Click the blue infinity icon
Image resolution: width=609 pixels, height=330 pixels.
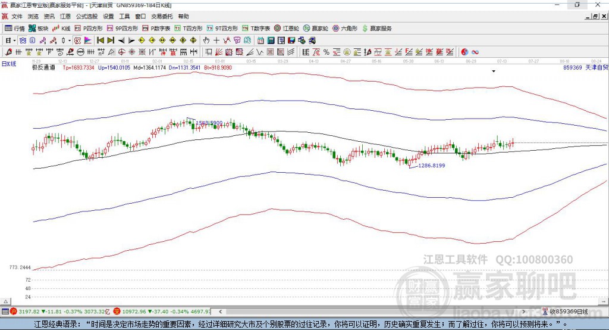coord(475,52)
